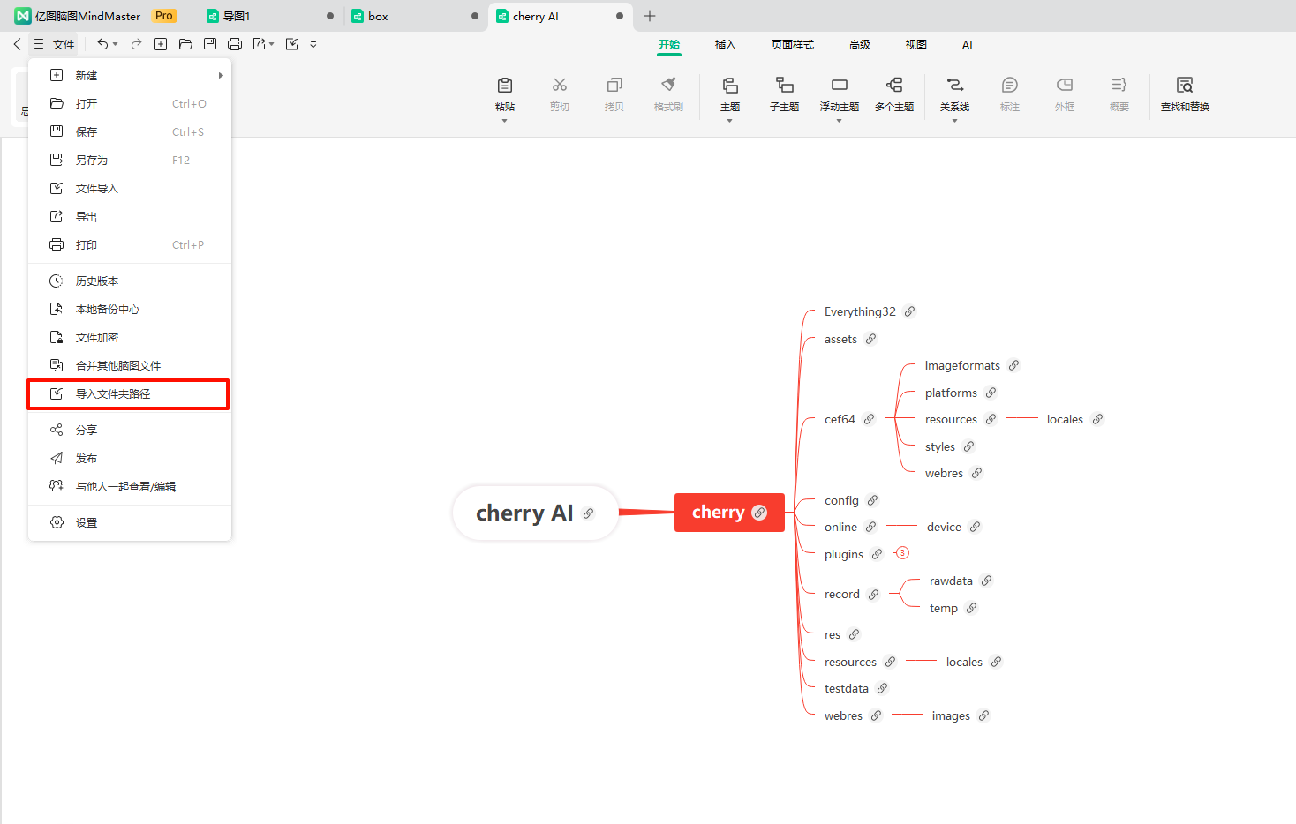Click the link icon on the red cherry node

click(x=759, y=513)
